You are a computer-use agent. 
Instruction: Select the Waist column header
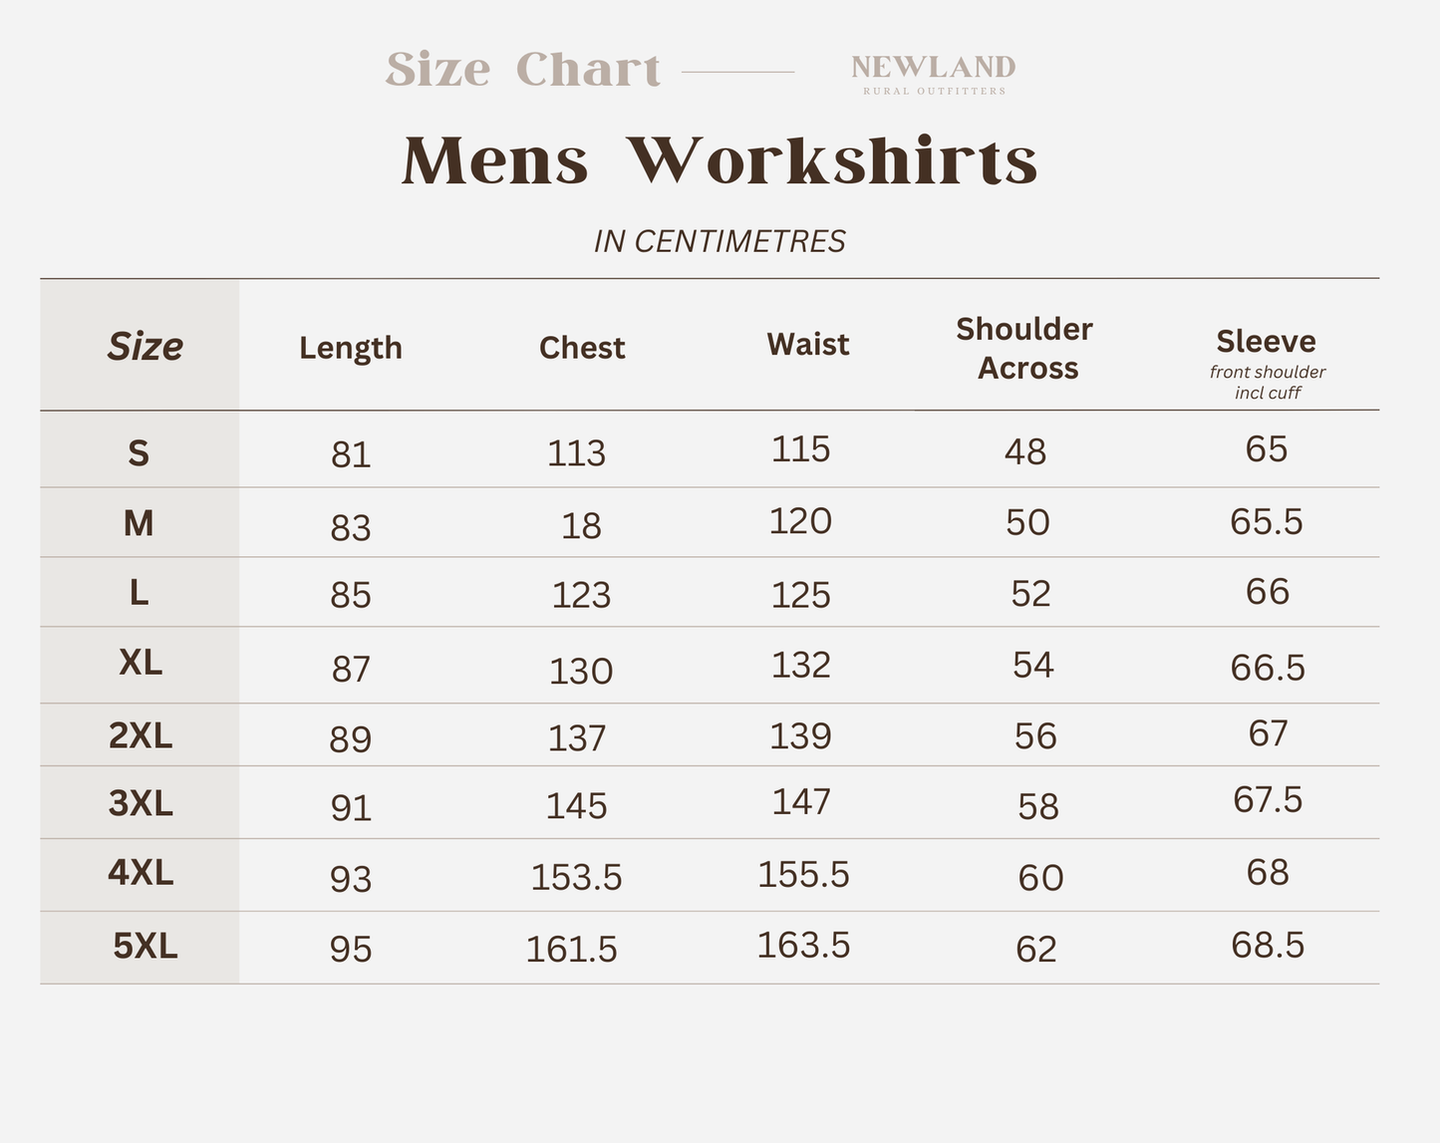click(808, 345)
